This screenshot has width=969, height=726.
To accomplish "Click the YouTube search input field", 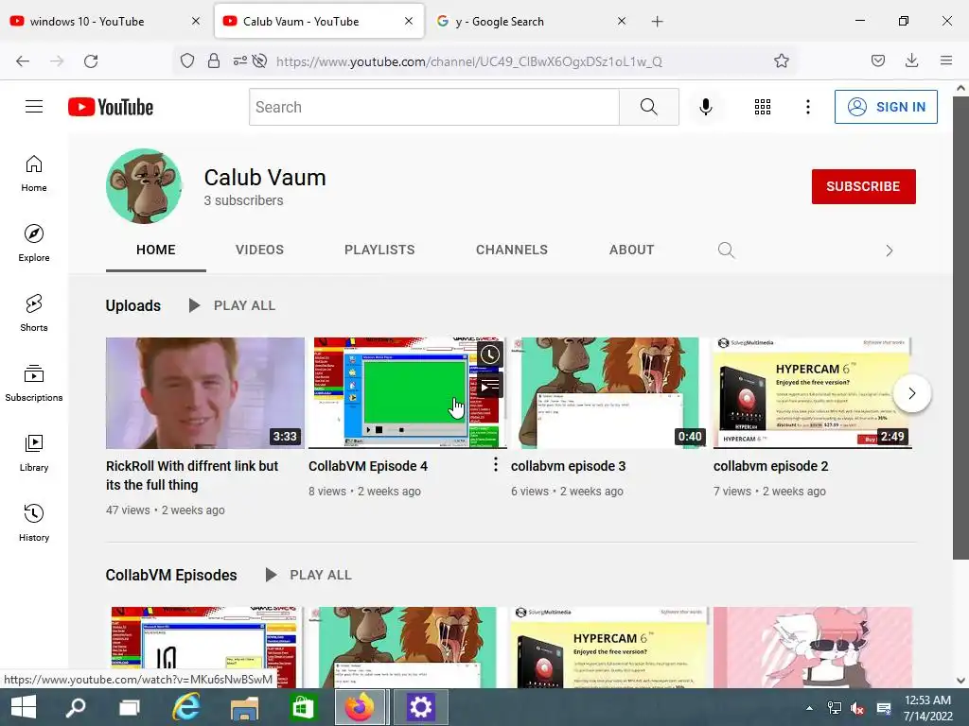I will (x=434, y=107).
